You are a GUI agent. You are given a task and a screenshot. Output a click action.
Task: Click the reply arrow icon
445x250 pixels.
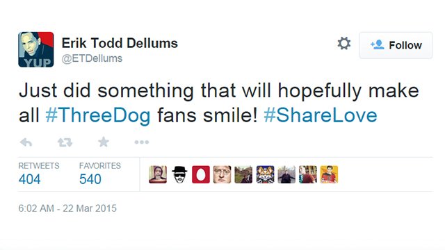pyautogui.click(x=26, y=142)
